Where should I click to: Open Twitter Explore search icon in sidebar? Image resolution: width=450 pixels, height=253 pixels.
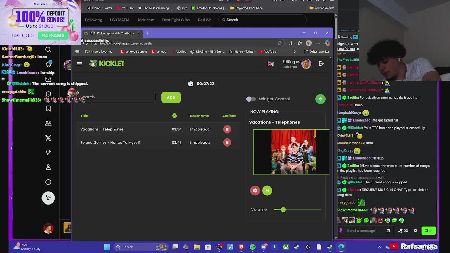[x=48, y=50]
